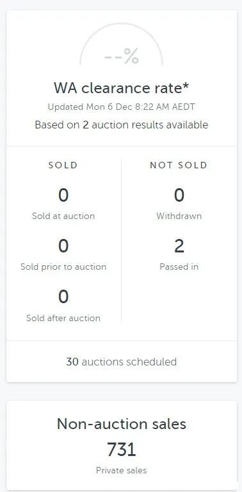Click the Passed in count of 2
This screenshot has width=242, height=492.
pyautogui.click(x=179, y=246)
